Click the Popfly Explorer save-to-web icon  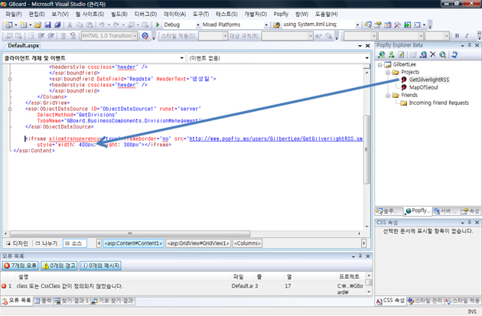423,55
